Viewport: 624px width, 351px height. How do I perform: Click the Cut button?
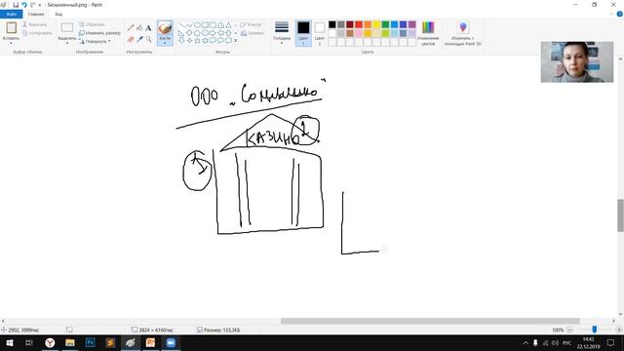point(35,24)
